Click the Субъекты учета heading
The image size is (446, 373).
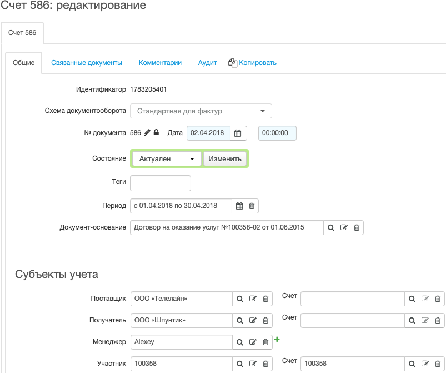(x=57, y=274)
